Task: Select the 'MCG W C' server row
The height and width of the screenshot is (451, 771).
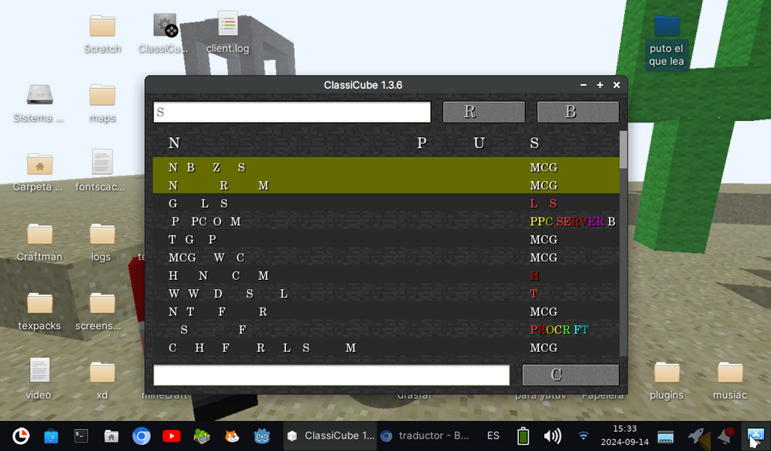Action: click(386, 257)
